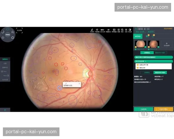This screenshot has width=174, height=139.
Task: Open the green MENU tab in right panel
Action: pos(138,36)
